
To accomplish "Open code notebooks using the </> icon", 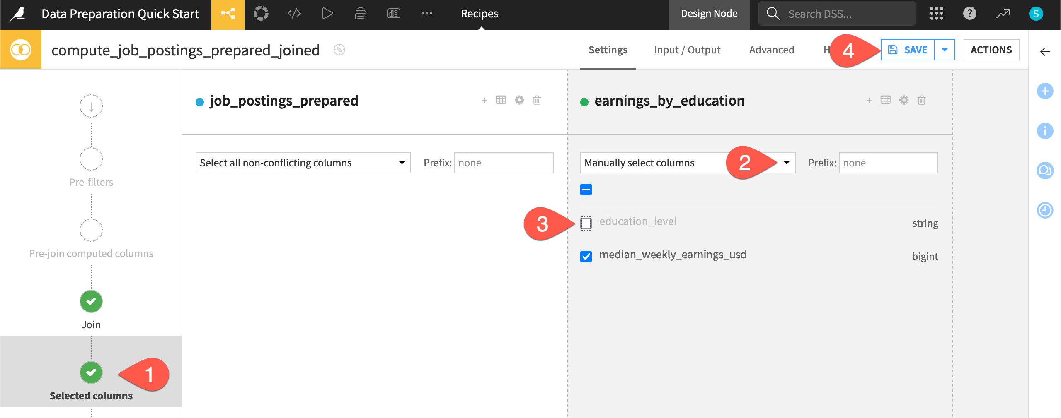I will point(294,13).
